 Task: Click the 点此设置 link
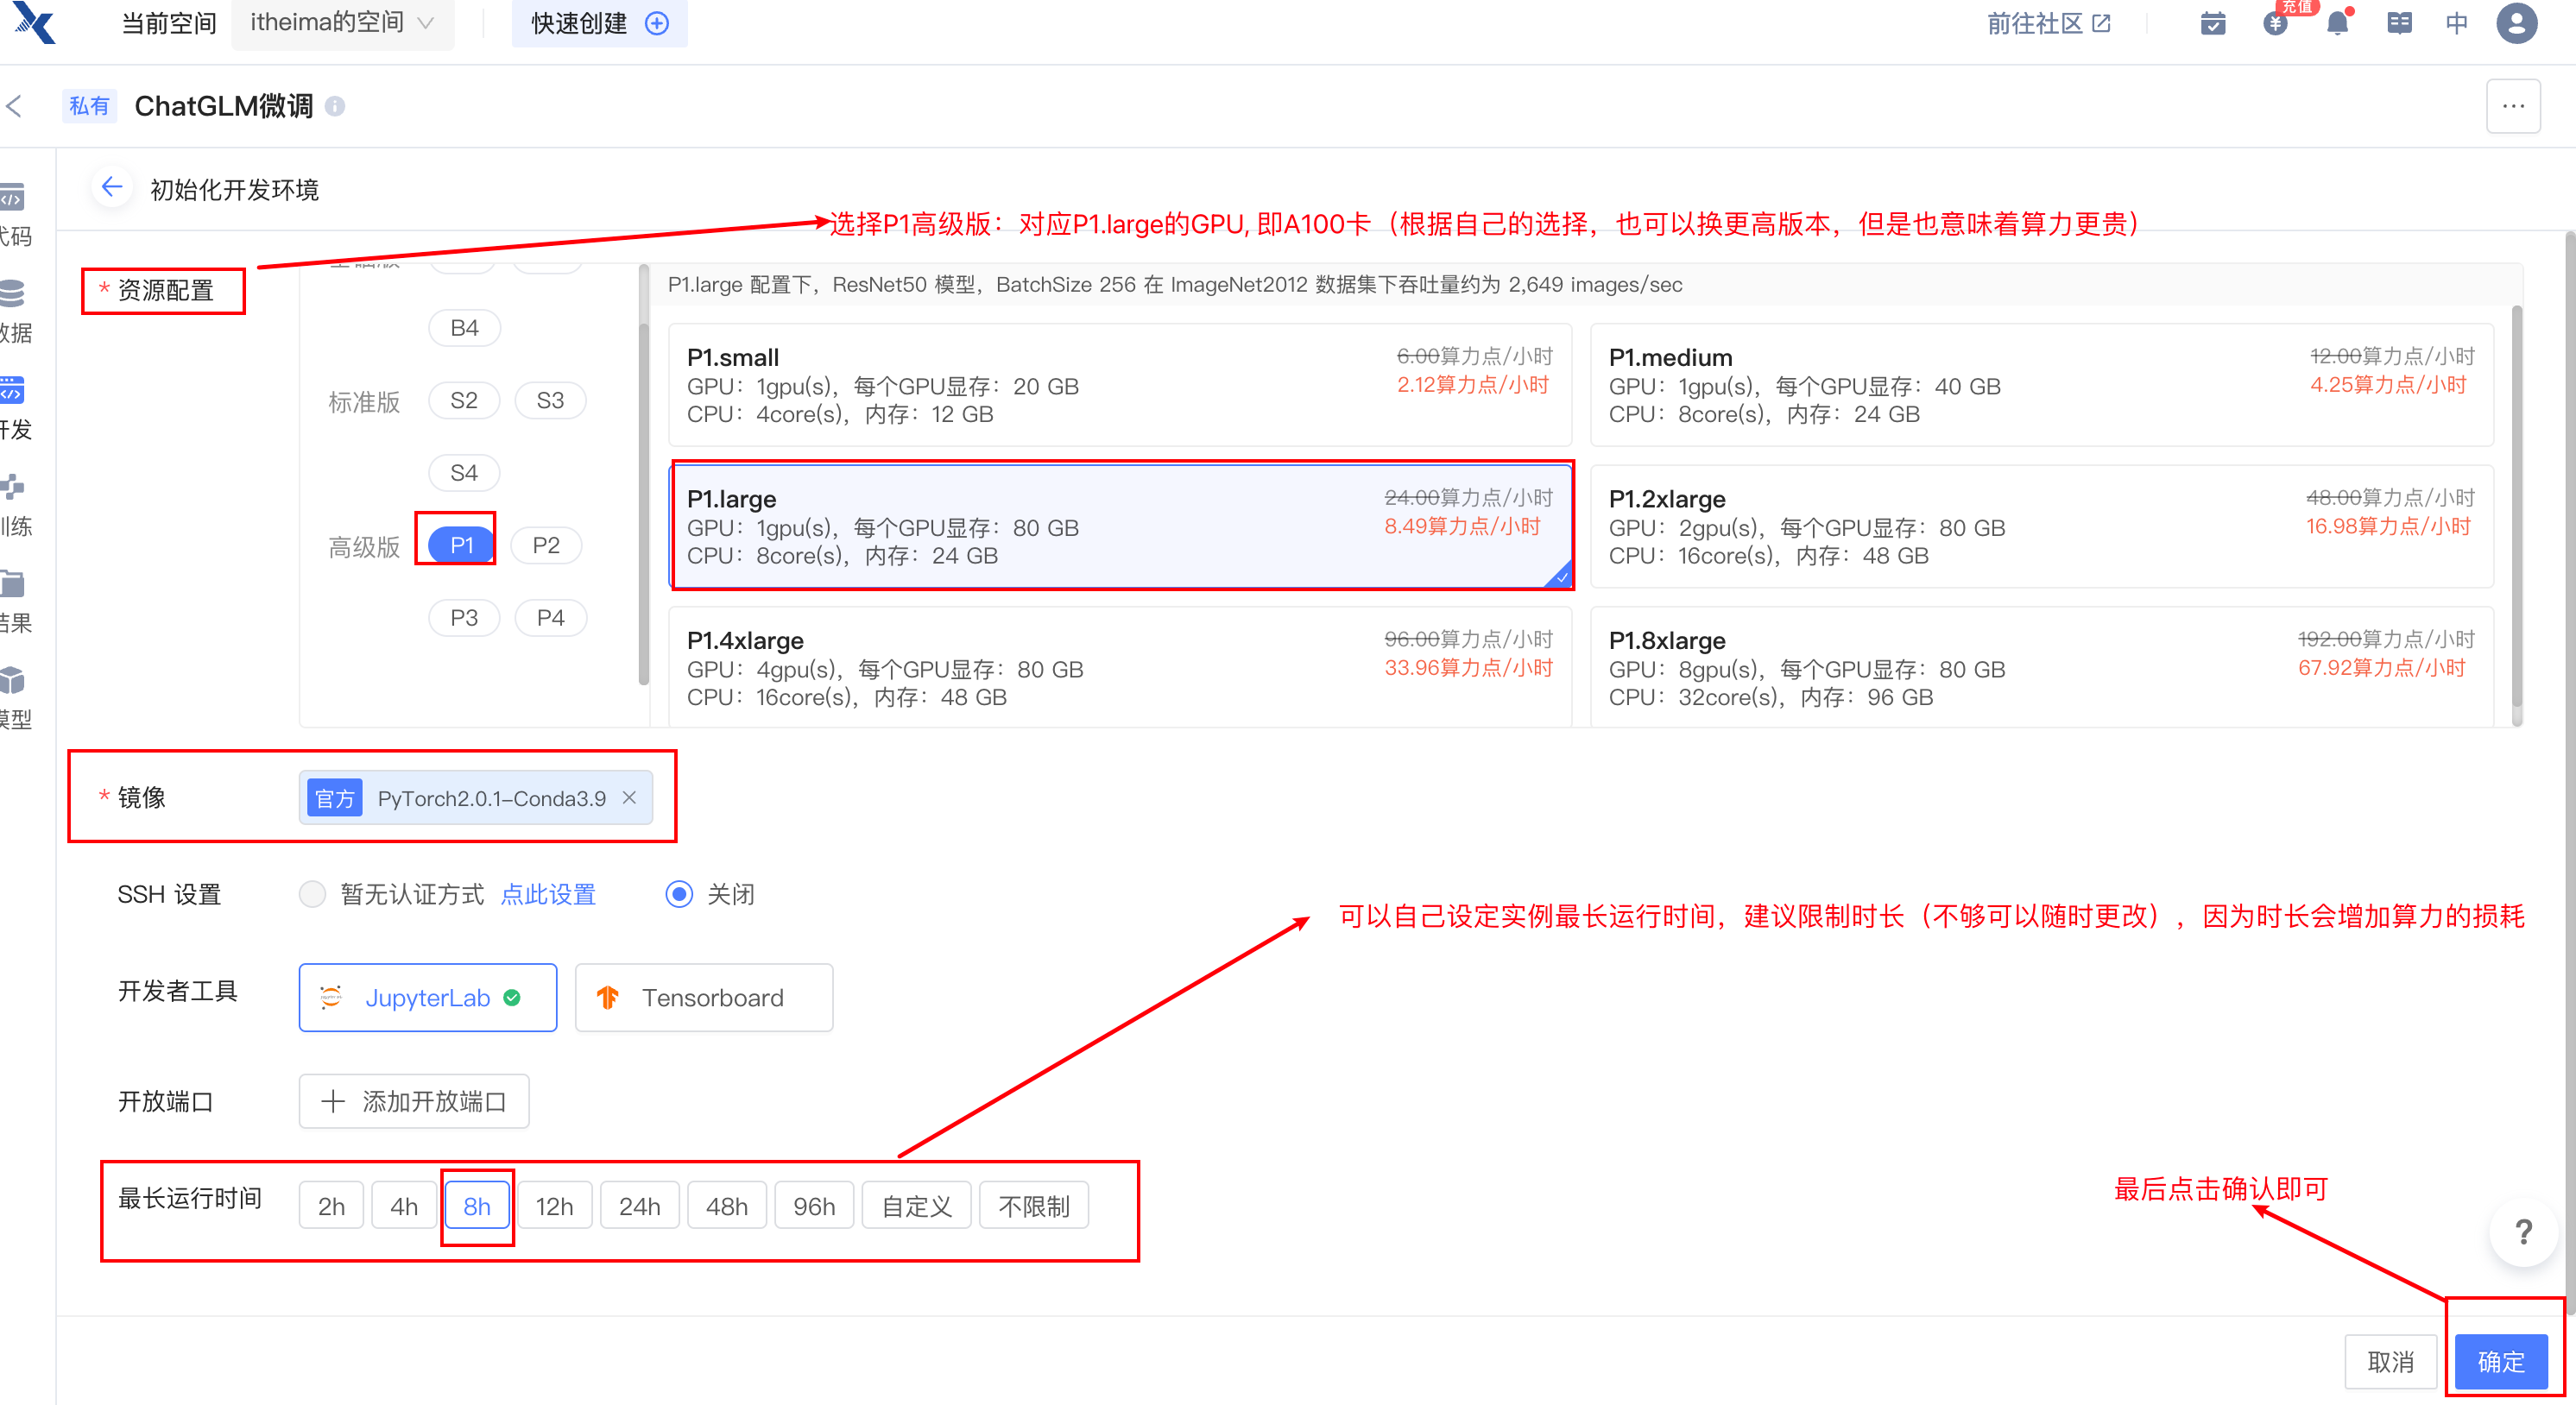point(548,894)
